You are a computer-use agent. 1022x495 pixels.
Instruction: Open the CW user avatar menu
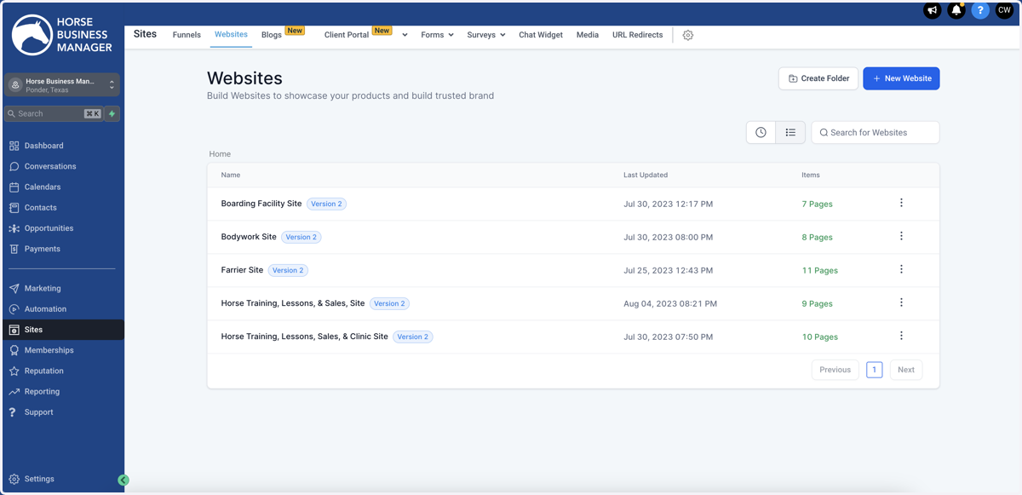[1004, 11]
